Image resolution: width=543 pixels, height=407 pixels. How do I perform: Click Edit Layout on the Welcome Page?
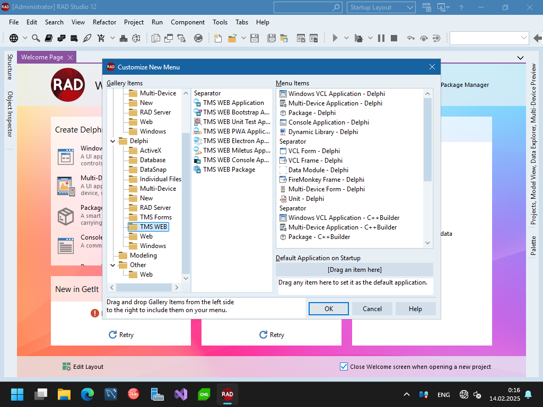click(83, 367)
